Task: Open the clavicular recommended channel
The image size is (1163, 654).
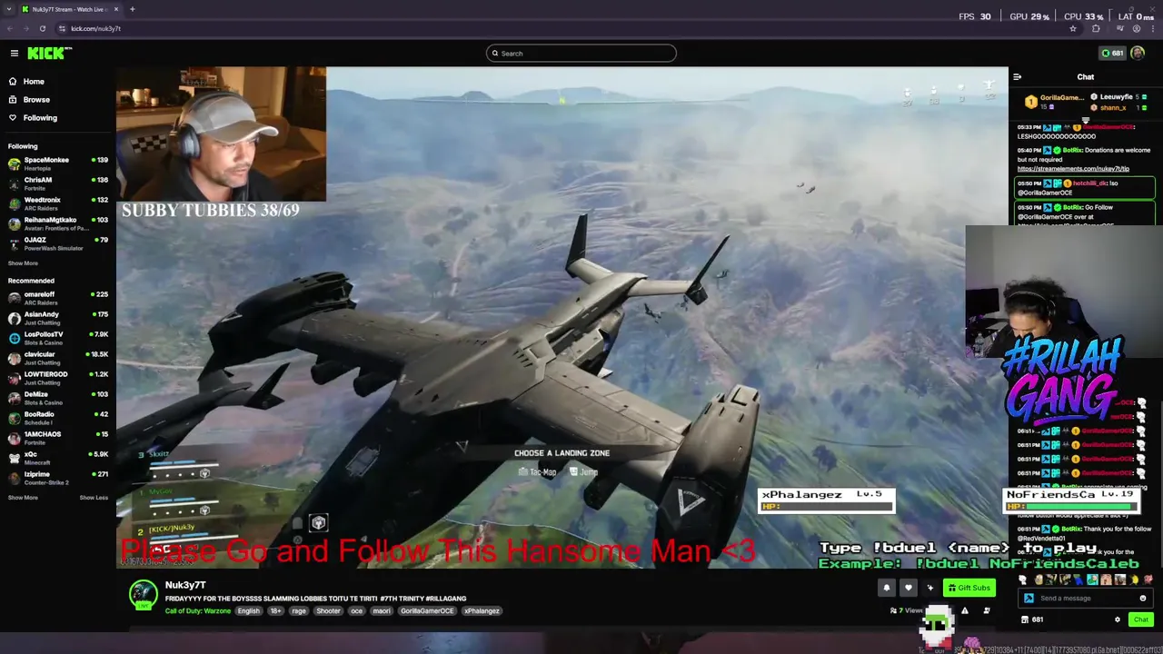Action: click(x=57, y=358)
